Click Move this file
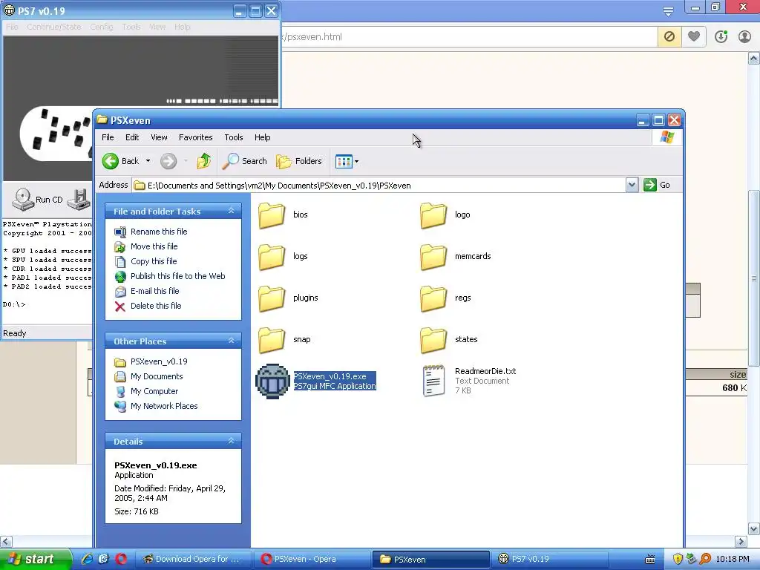This screenshot has height=570, width=760. (x=146, y=246)
